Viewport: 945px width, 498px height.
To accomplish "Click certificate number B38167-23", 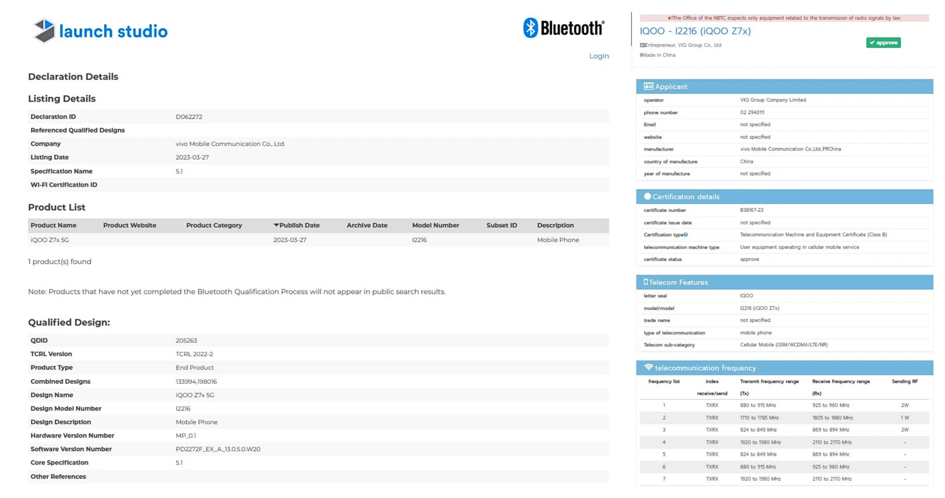I will [x=751, y=210].
